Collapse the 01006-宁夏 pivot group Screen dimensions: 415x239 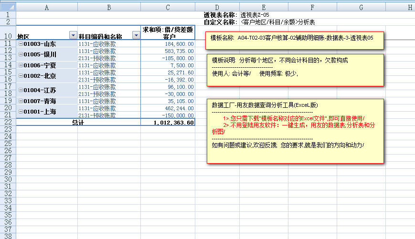[21, 65]
